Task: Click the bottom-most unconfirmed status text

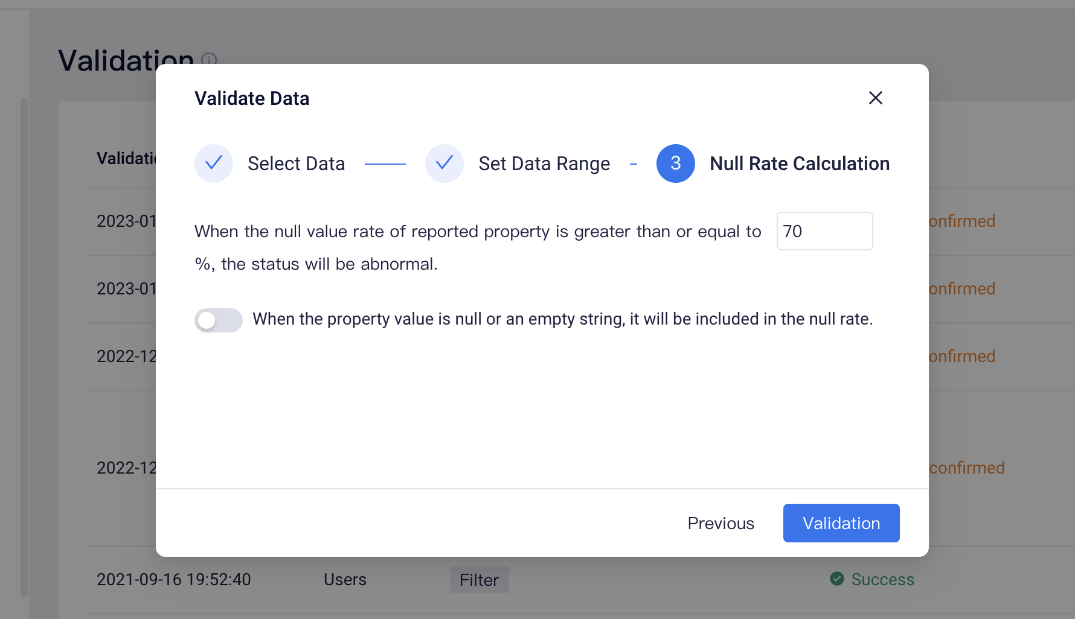Action: coord(966,468)
